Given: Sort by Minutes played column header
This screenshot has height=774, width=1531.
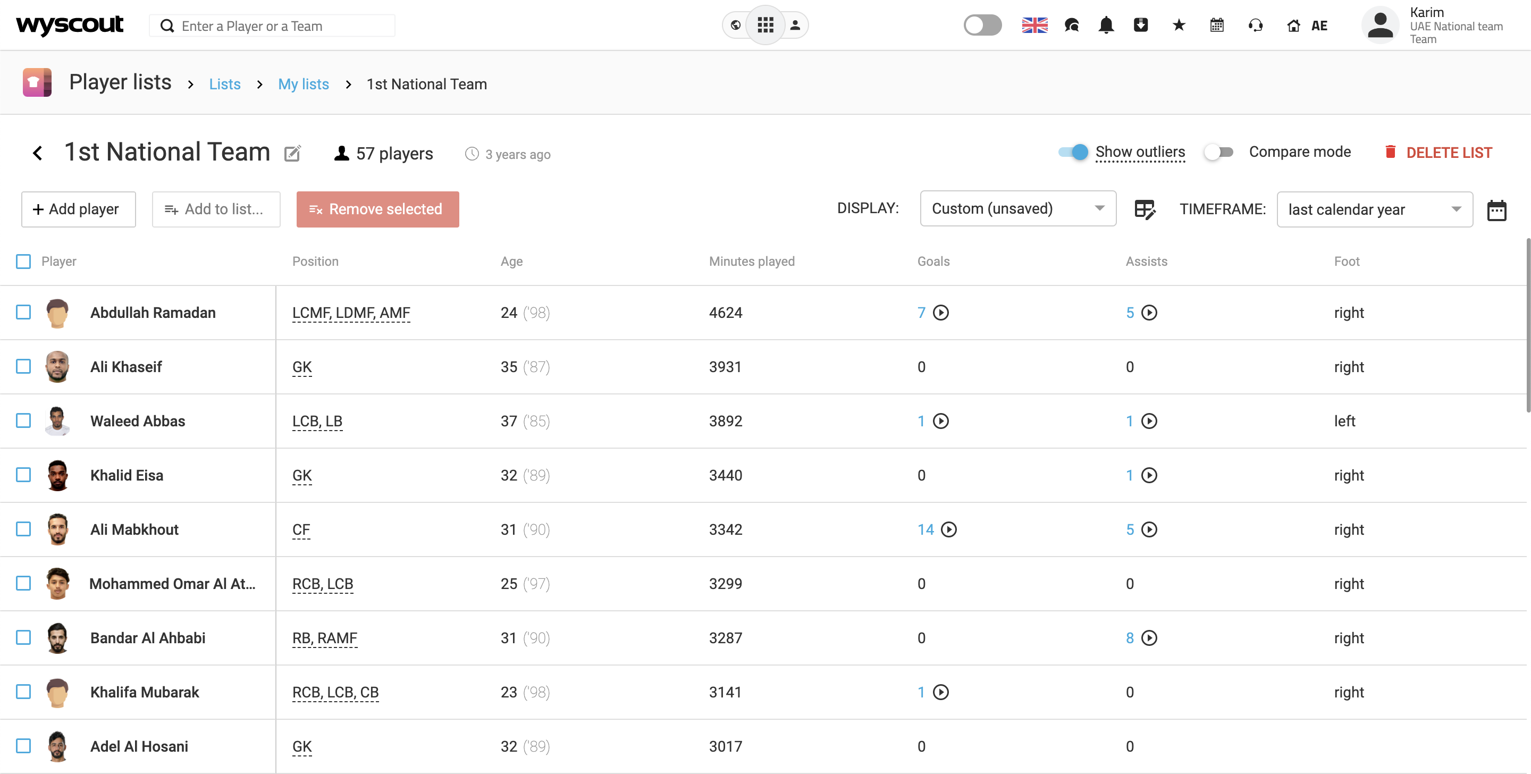Looking at the screenshot, I should (x=751, y=262).
